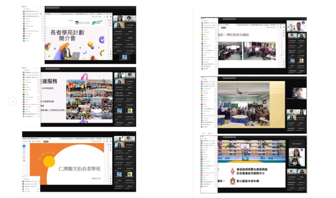This screenshot has height=198, width=336.
Task: Click the left classroom photo in the teacher slide
Action: point(230,51)
